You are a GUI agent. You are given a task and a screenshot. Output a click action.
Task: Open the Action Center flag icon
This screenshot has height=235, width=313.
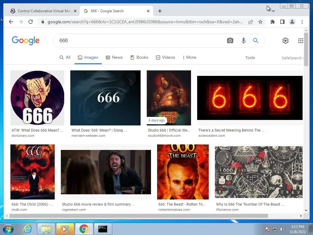tap(267, 229)
